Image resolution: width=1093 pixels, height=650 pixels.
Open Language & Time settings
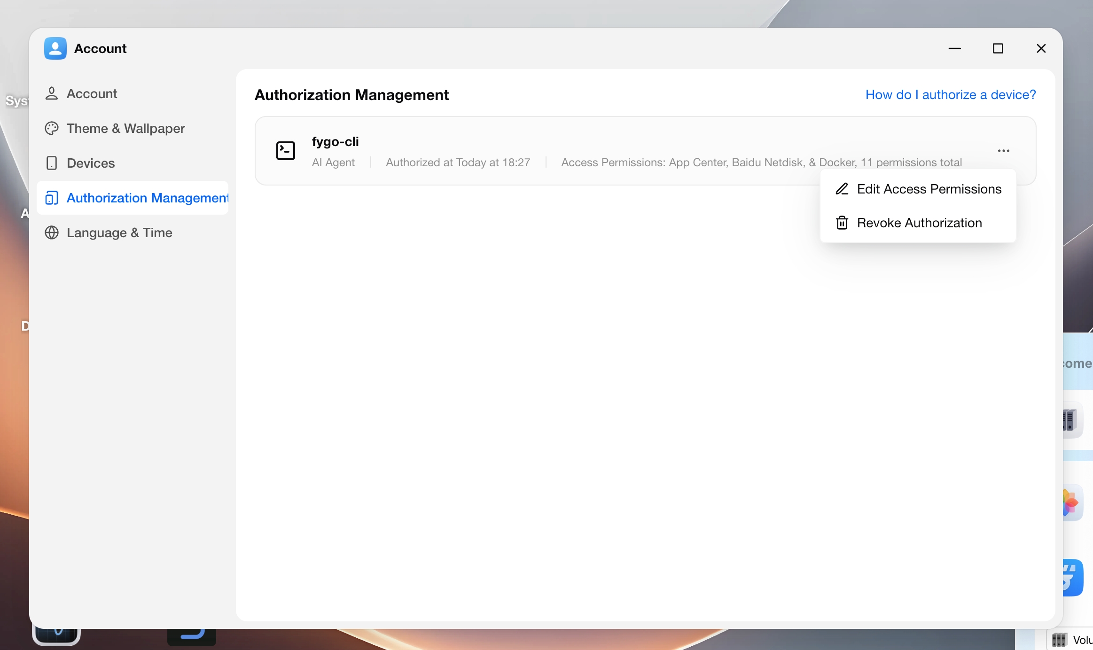(133, 232)
